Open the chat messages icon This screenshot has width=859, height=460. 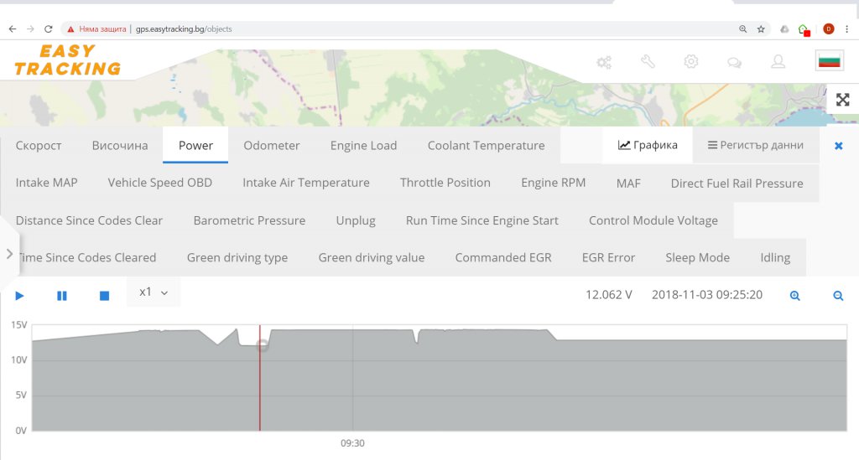pyautogui.click(x=734, y=62)
